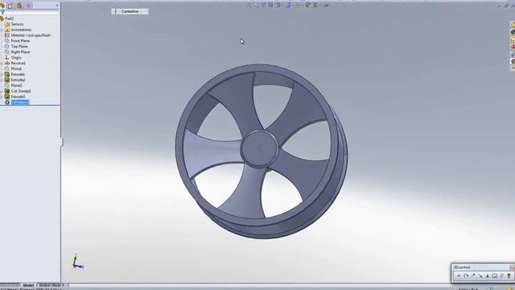Click the Centerline toolbar button
The width and height of the screenshot is (515, 290).
coord(130,11)
